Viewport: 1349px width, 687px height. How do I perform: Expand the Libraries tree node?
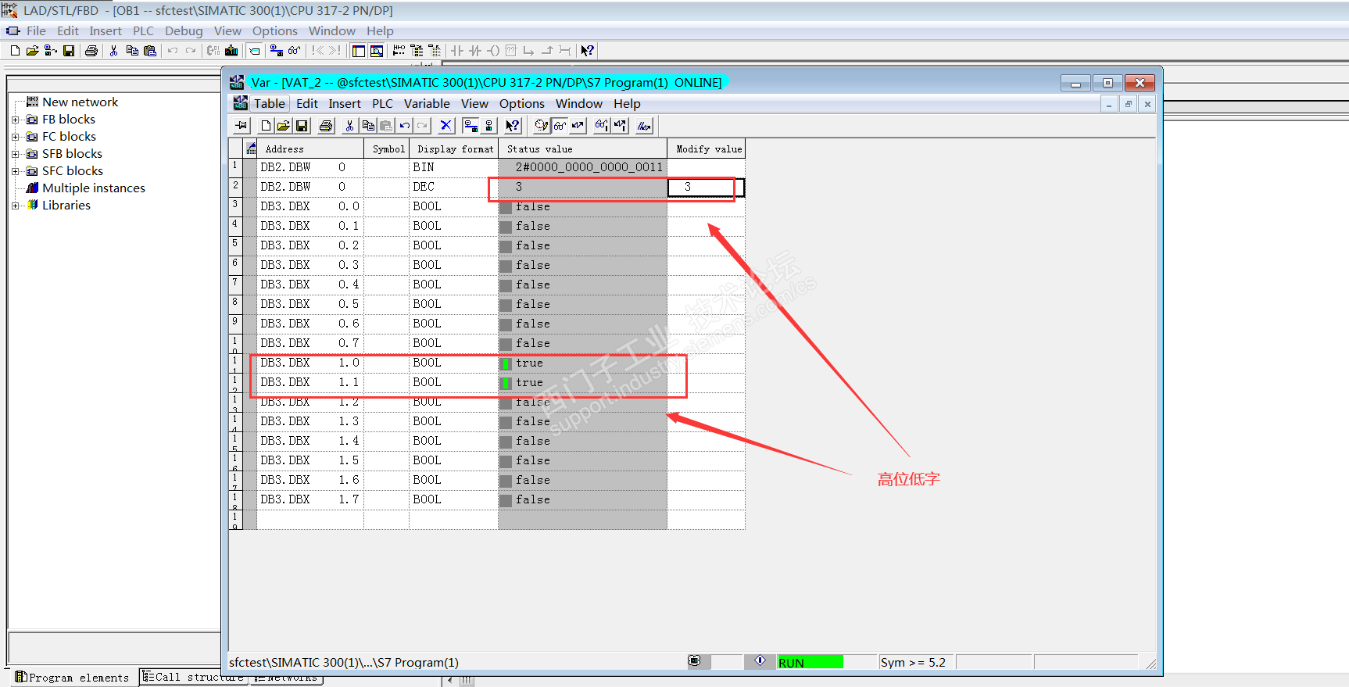click(15, 206)
